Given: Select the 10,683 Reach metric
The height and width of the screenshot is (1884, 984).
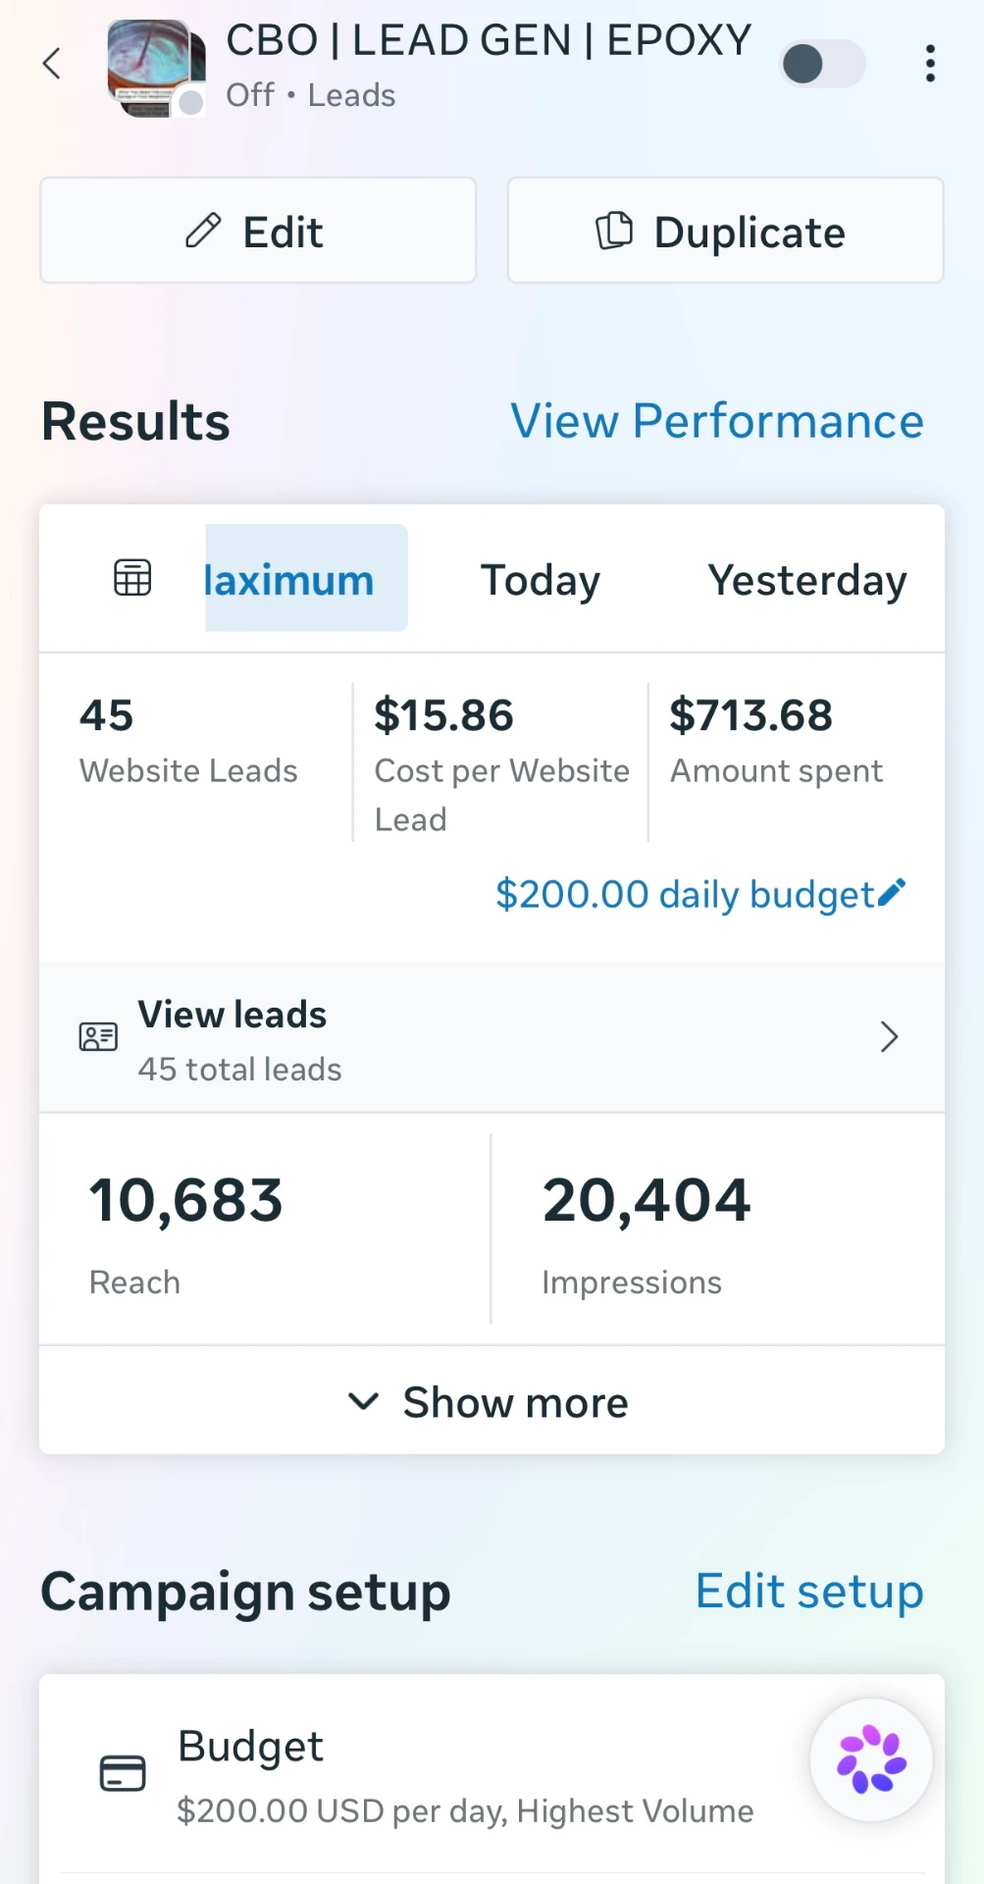Looking at the screenshot, I should (x=185, y=1234).
